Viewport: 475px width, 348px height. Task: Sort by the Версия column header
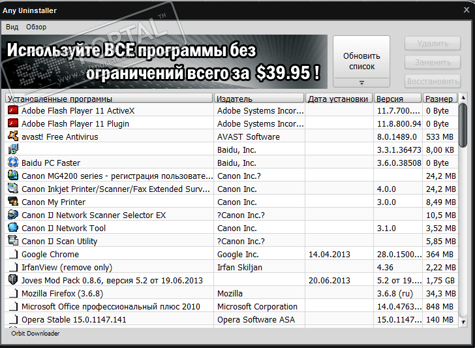[398, 99]
